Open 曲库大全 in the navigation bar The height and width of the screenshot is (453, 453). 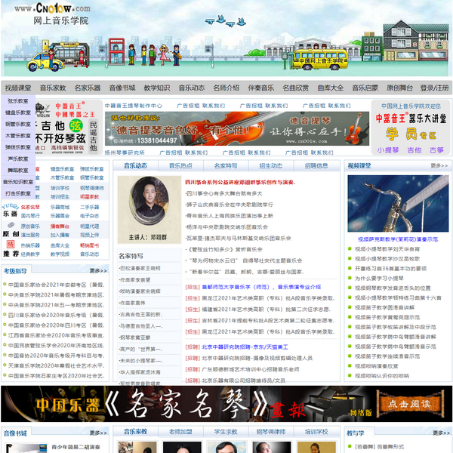[330, 88]
